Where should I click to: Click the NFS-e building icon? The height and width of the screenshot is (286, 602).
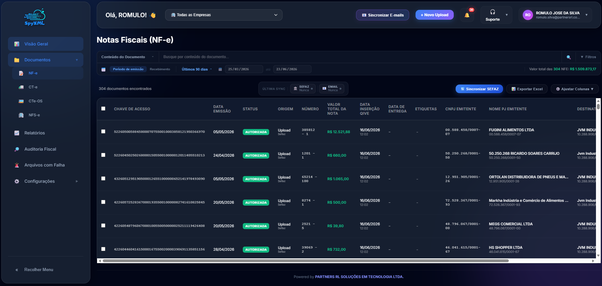[x=21, y=115]
